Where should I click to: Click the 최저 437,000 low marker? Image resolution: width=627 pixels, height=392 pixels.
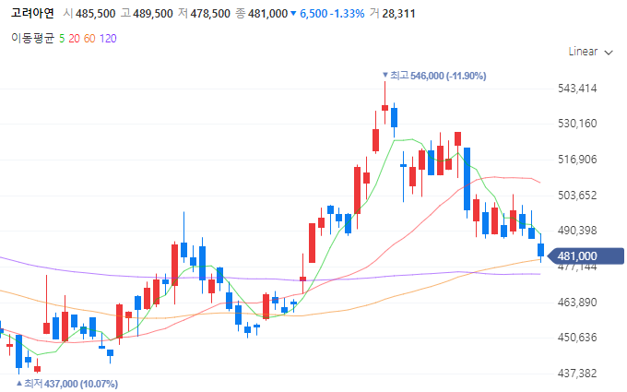click(x=67, y=384)
